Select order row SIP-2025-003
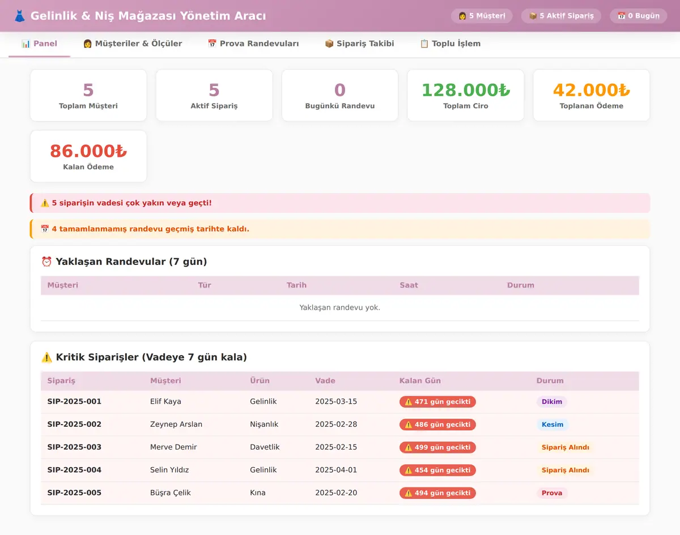Viewport: 680px width, 535px height. [x=340, y=447]
